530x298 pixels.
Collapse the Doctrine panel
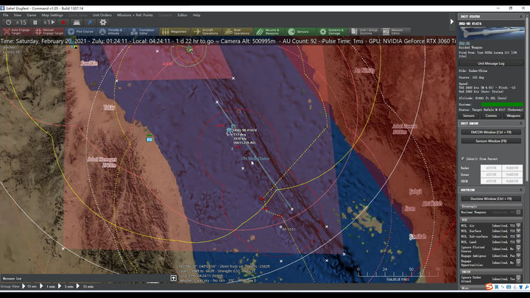521,191
